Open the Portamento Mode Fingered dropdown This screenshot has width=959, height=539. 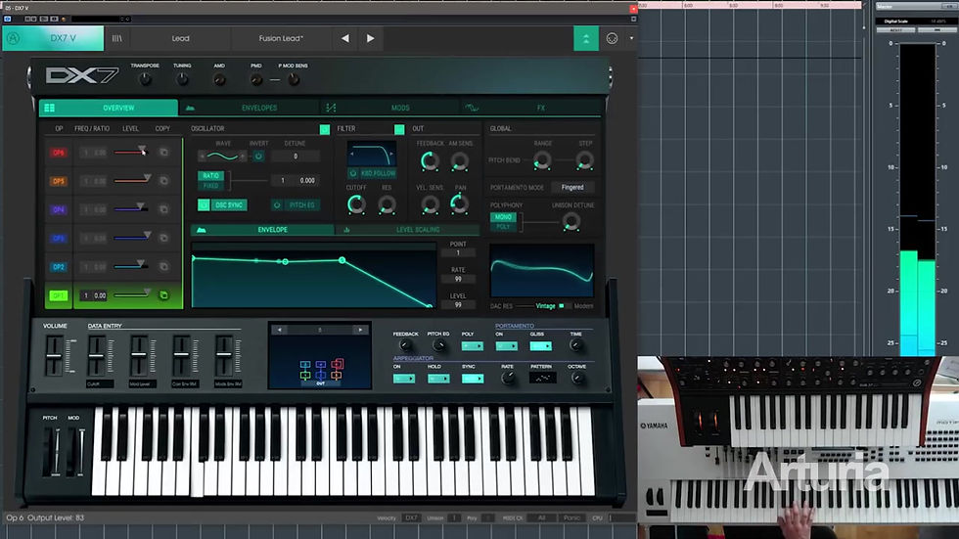[x=572, y=188]
